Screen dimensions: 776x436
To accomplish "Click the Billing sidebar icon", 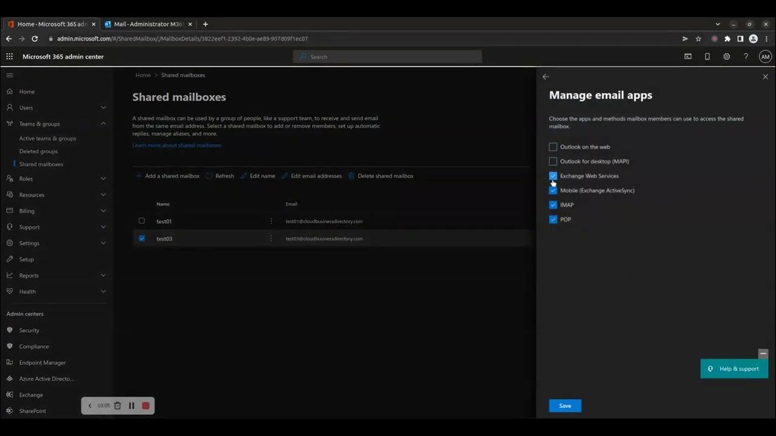I will [x=10, y=211].
